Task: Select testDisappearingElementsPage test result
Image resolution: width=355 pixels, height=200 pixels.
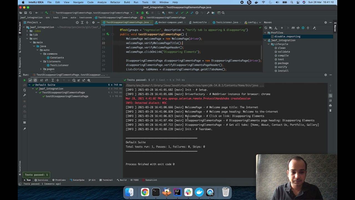Action: [67, 96]
